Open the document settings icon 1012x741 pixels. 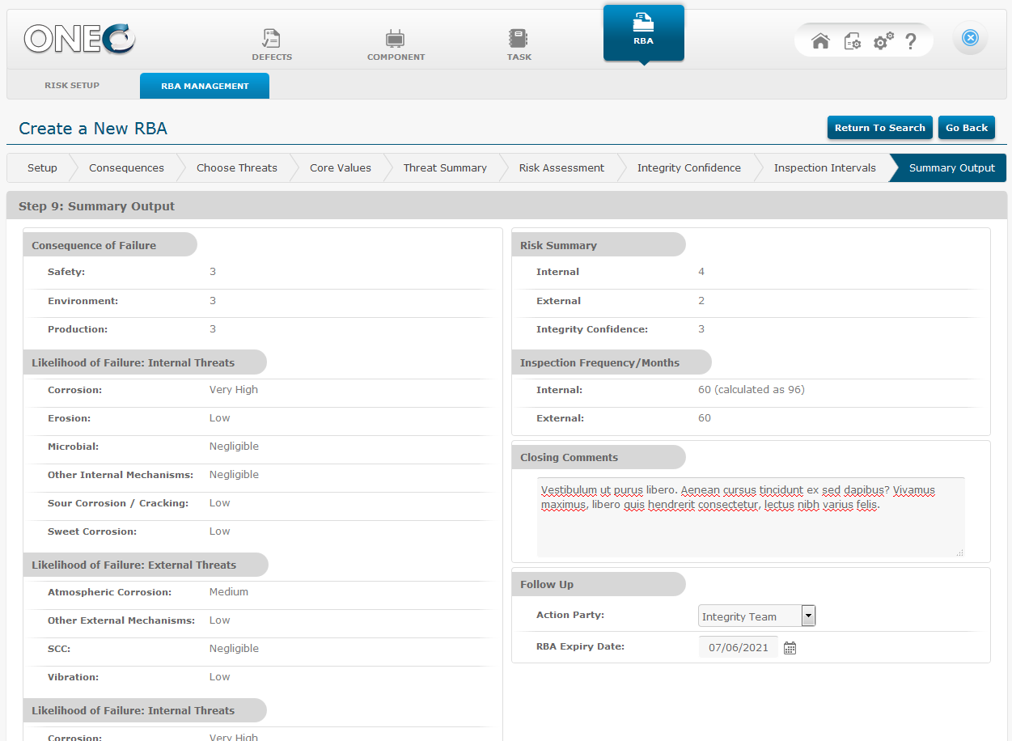point(852,41)
